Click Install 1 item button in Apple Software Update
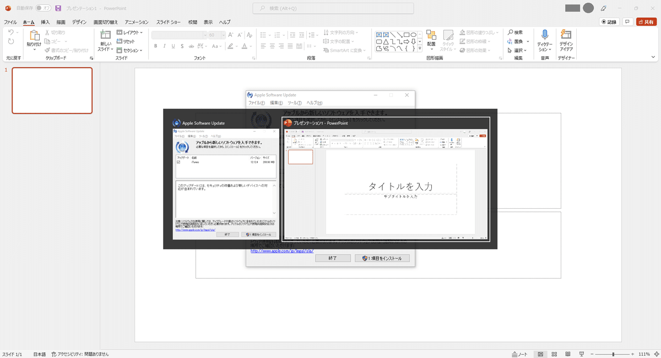Image resolution: width=661 pixels, height=358 pixels. [383, 258]
